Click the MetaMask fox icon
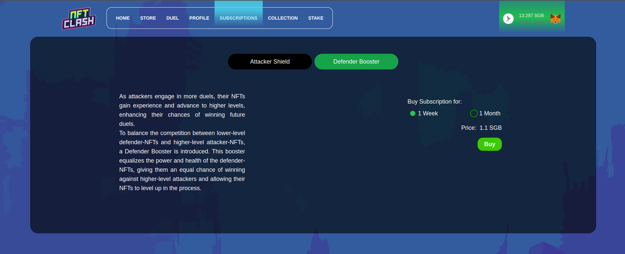The image size is (625, 254). (555, 19)
